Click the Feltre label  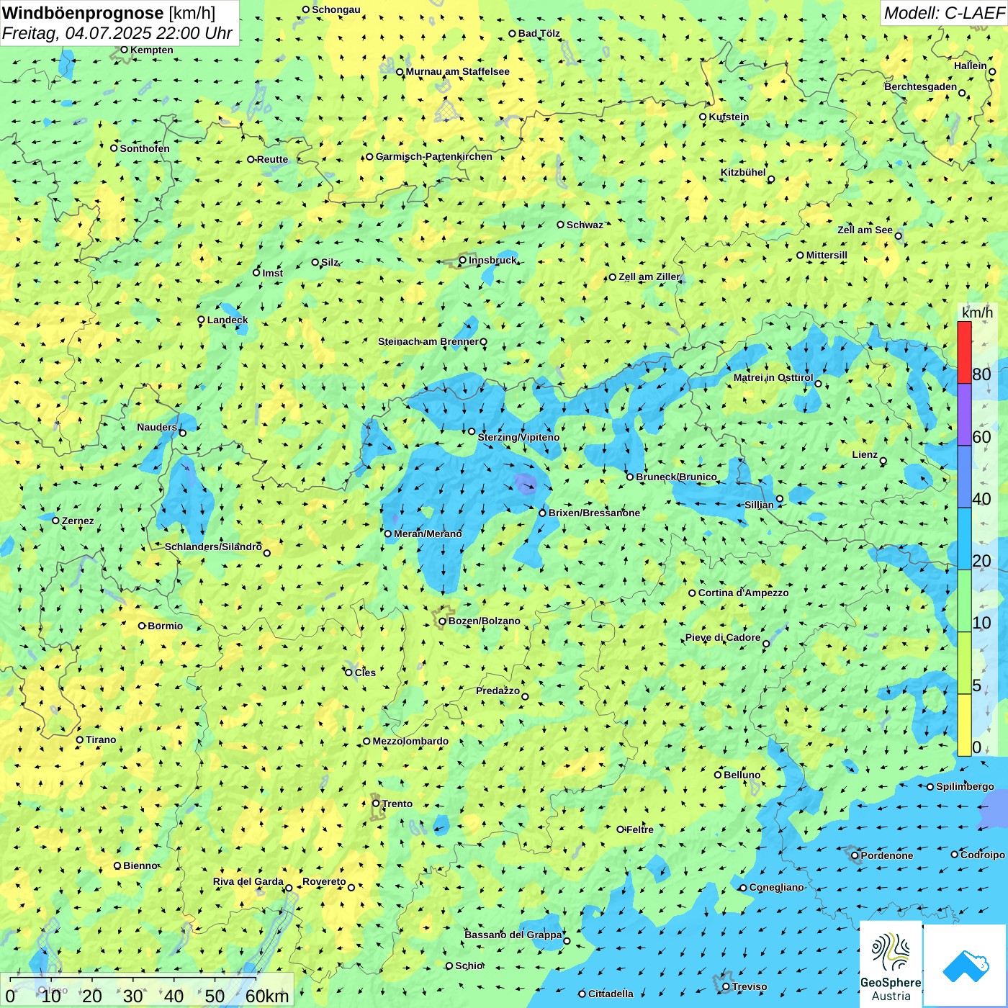tap(640, 829)
